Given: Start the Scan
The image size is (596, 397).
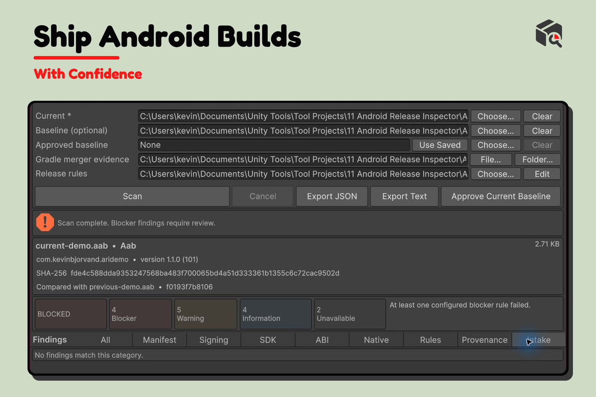Looking at the screenshot, I should pyautogui.click(x=132, y=196).
